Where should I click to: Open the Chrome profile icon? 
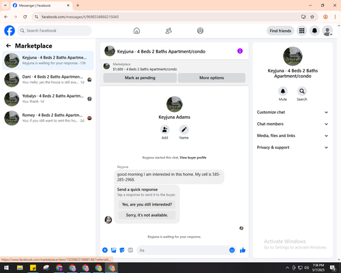(325, 17)
